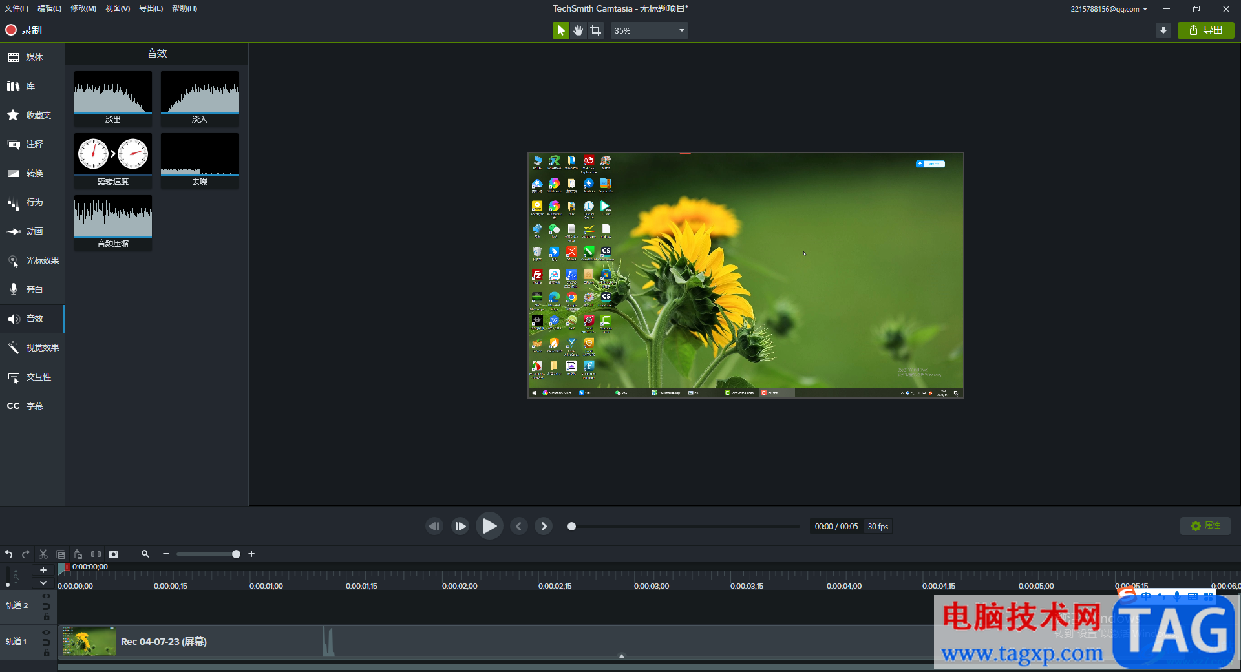Export the project with 导出 button
Viewport: 1241px width, 672px height.
click(x=1206, y=30)
